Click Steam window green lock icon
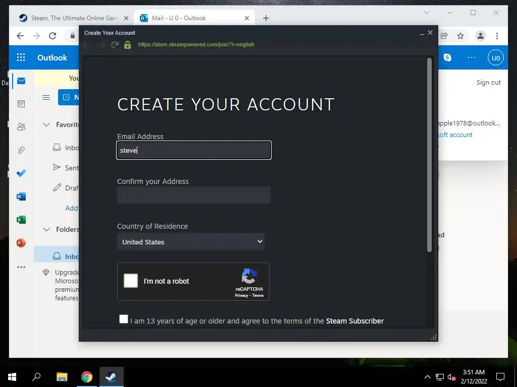Image resolution: width=517 pixels, height=387 pixels. pos(128,45)
